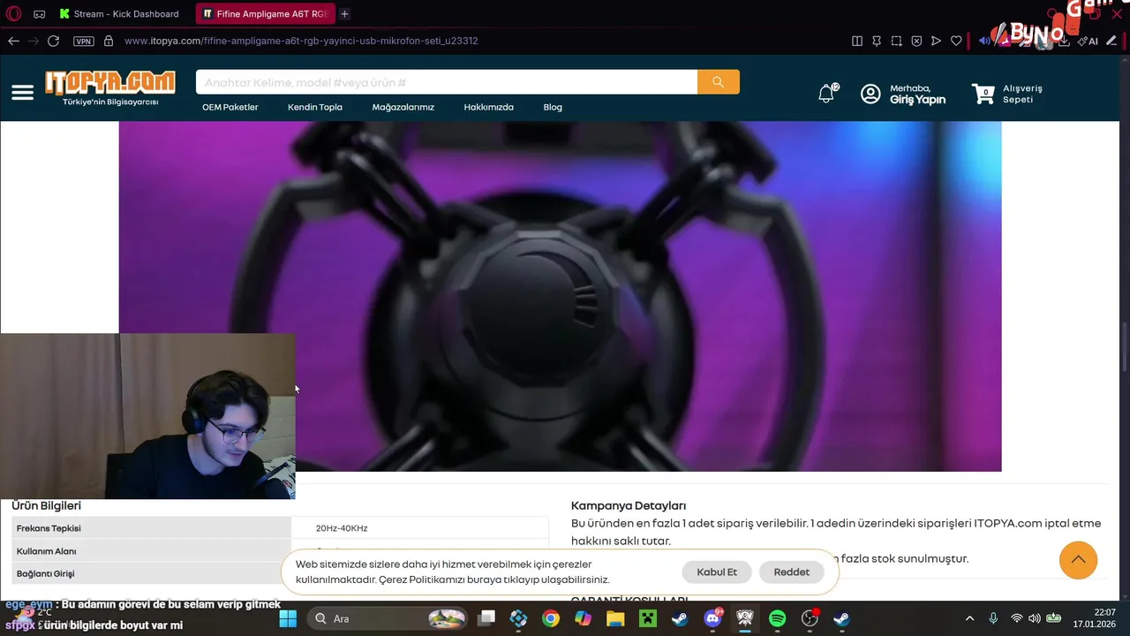Open the Opera main menu
Viewport: 1130px width, 636px height.
13,13
